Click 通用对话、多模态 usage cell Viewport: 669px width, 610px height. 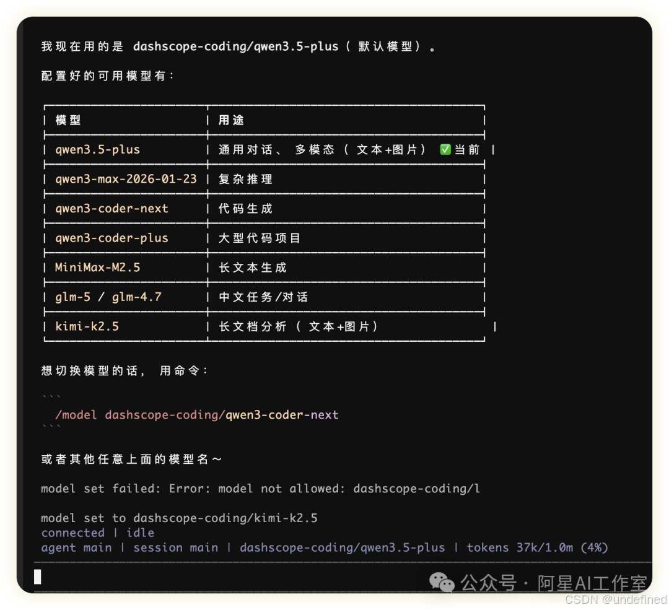(x=349, y=150)
